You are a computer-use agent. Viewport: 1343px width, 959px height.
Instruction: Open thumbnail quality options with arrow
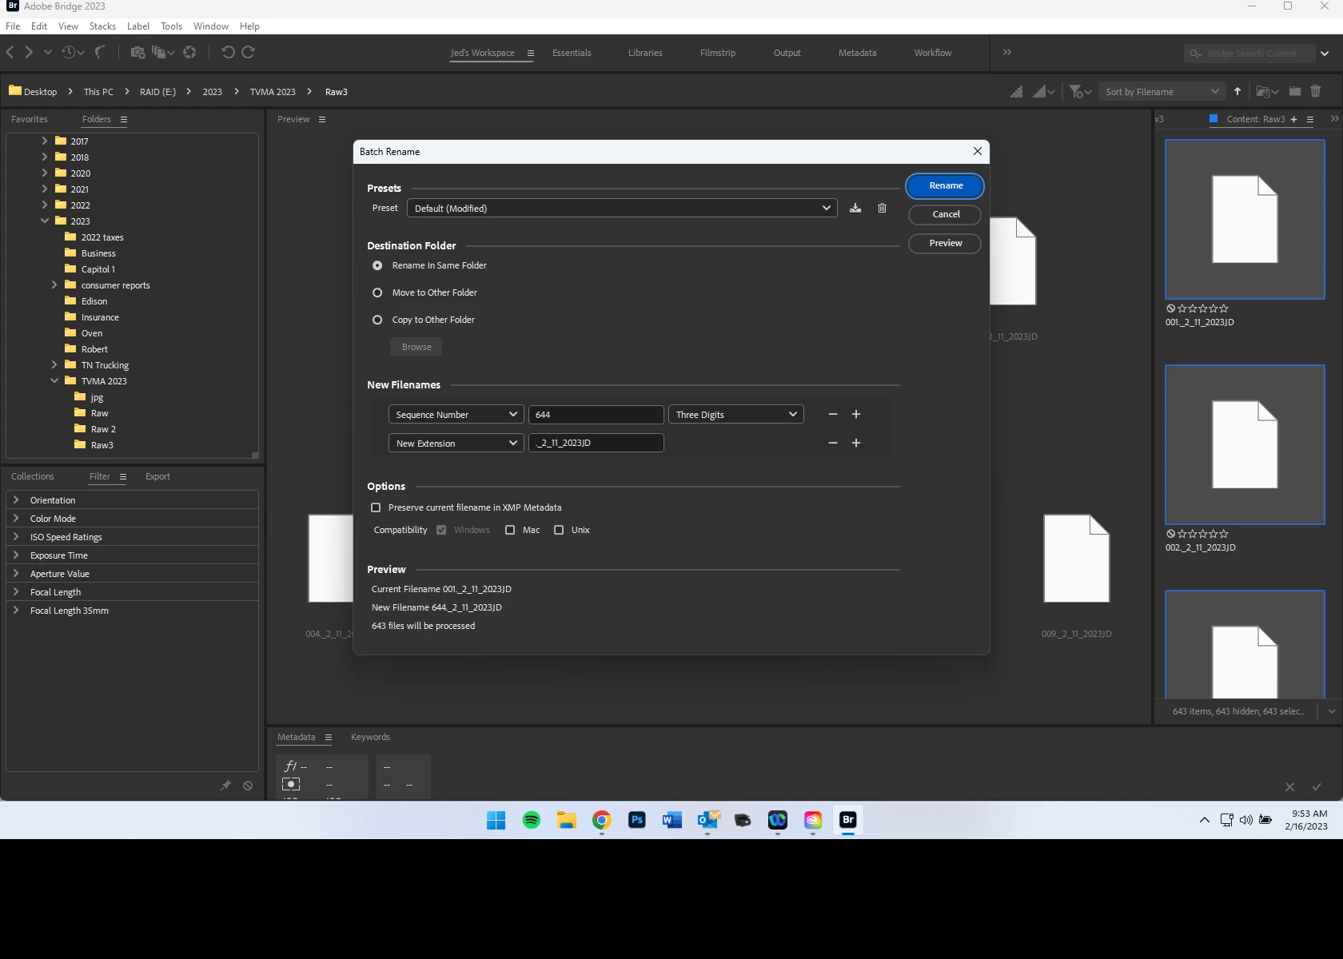point(1044,92)
